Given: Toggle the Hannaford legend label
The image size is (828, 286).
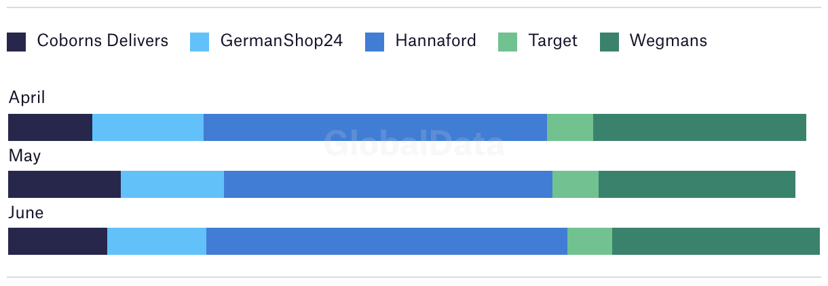Looking at the screenshot, I should coord(436,41).
